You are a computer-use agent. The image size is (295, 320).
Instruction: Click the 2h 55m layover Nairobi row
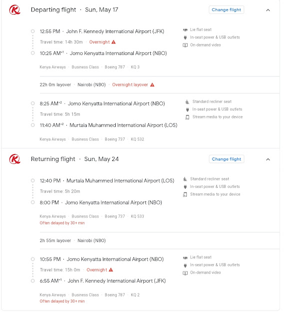[x=160, y=240]
